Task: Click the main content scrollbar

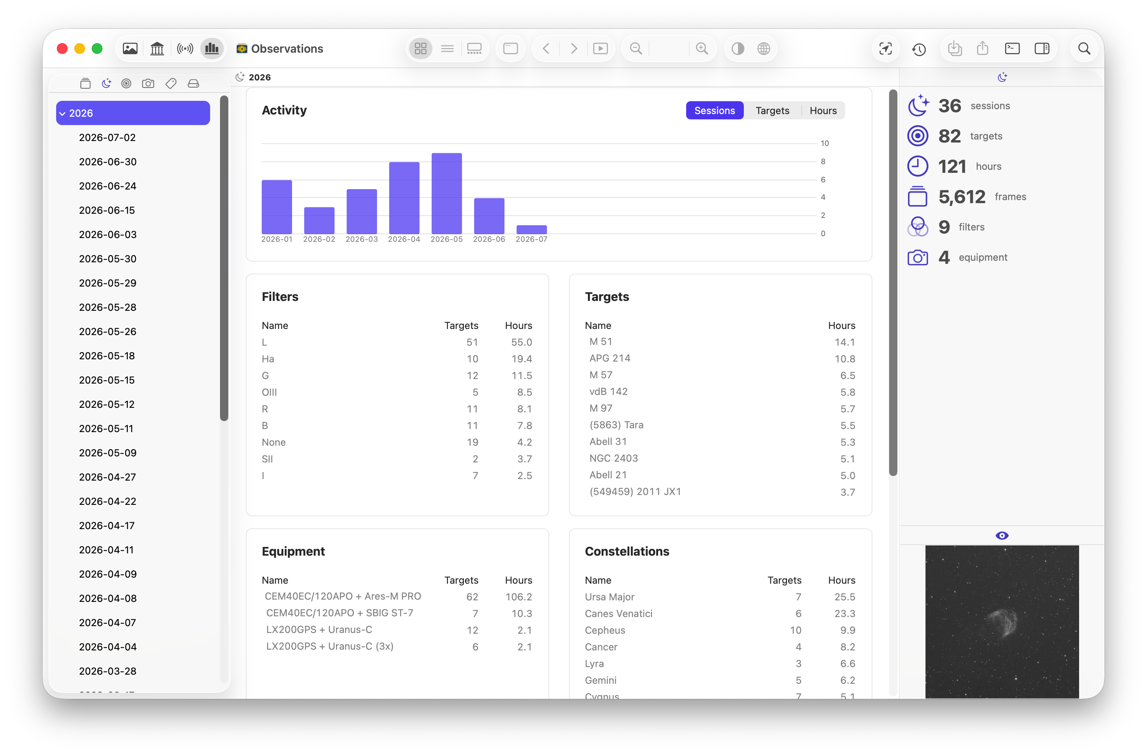Action: [893, 283]
